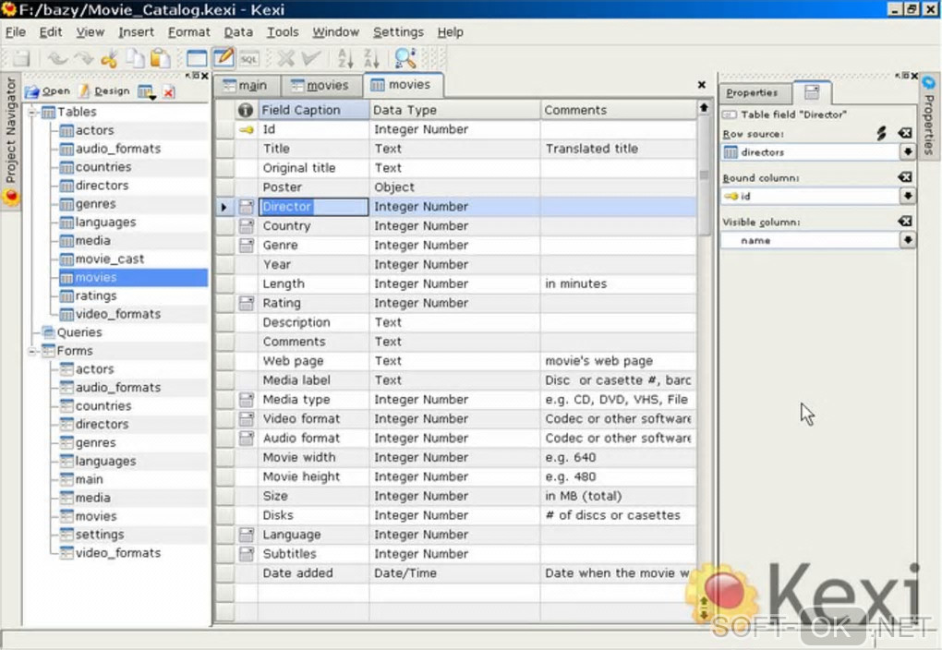The height and width of the screenshot is (650, 942).
Task: Click the Design button in Project Navigator
Action: [x=104, y=91]
